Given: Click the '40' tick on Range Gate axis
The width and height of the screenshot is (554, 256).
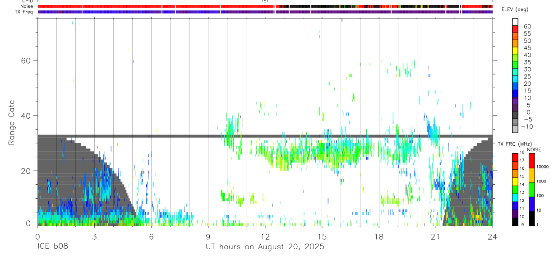Looking at the screenshot, I should (26, 116).
